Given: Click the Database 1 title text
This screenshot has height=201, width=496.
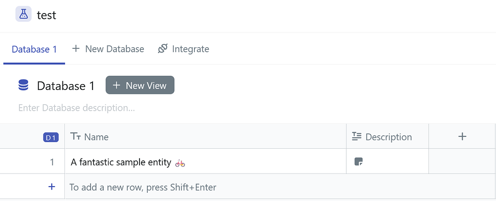Looking at the screenshot, I should pyautogui.click(x=66, y=86).
